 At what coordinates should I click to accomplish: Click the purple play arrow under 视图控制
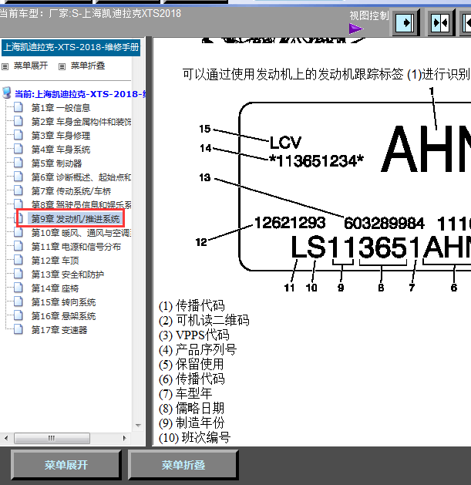tap(355, 29)
